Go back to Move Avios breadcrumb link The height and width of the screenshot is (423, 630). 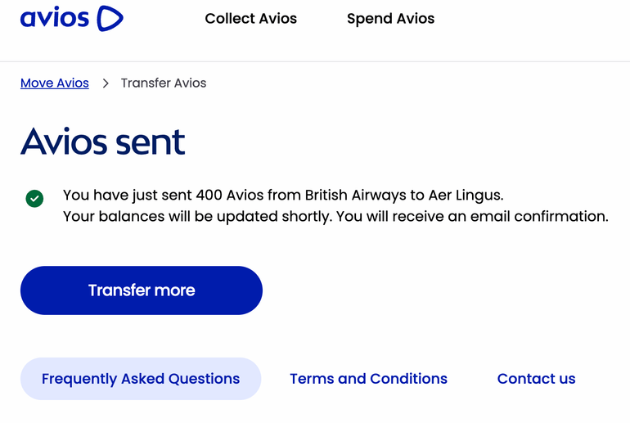[55, 83]
